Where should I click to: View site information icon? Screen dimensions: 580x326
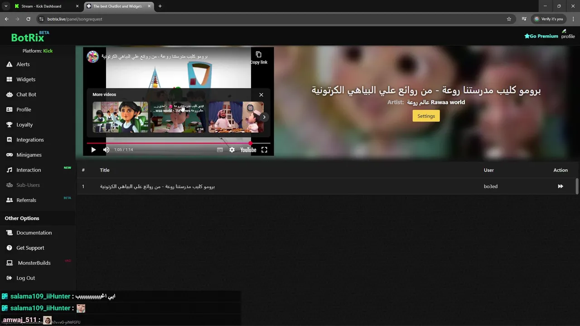(41, 19)
